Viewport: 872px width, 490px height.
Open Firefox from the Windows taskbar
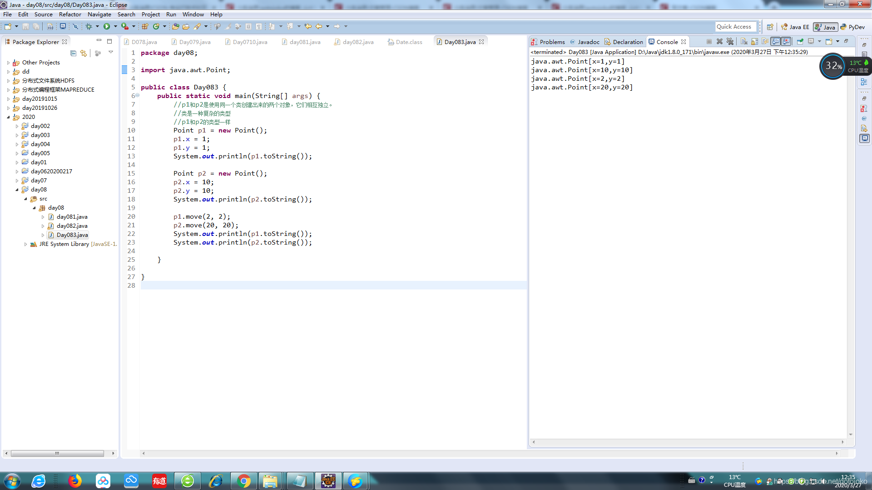click(75, 481)
